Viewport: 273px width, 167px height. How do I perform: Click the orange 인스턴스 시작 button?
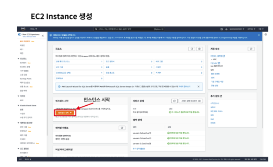tap(65, 113)
